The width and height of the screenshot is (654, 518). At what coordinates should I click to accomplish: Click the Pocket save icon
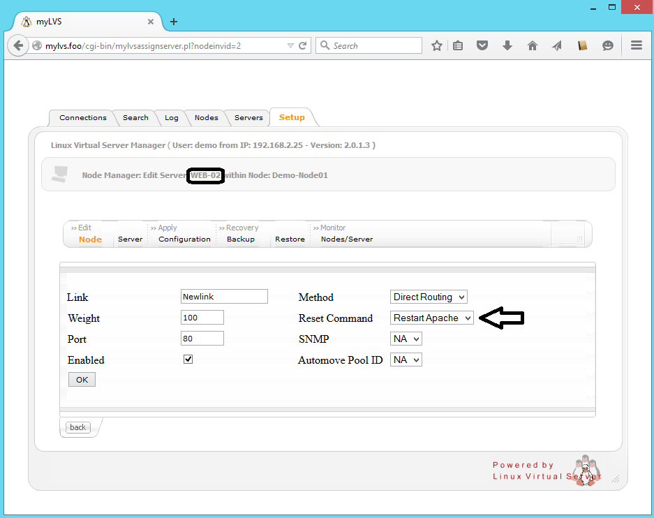tap(482, 46)
